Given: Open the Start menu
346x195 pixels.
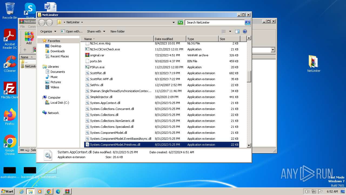Looking at the screenshot, I should click(x=7, y=191).
